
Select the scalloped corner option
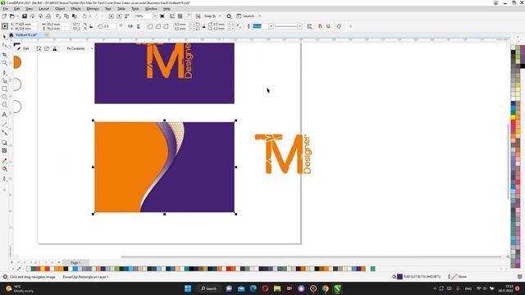pos(158,26)
